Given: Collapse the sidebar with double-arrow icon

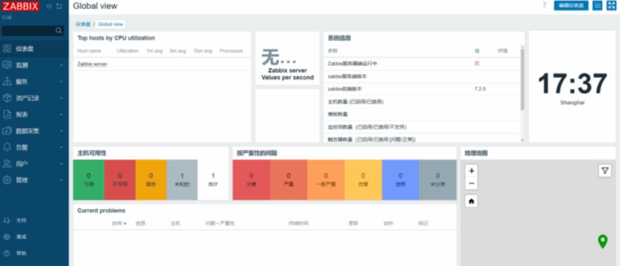Looking at the screenshot, I should point(49,6).
